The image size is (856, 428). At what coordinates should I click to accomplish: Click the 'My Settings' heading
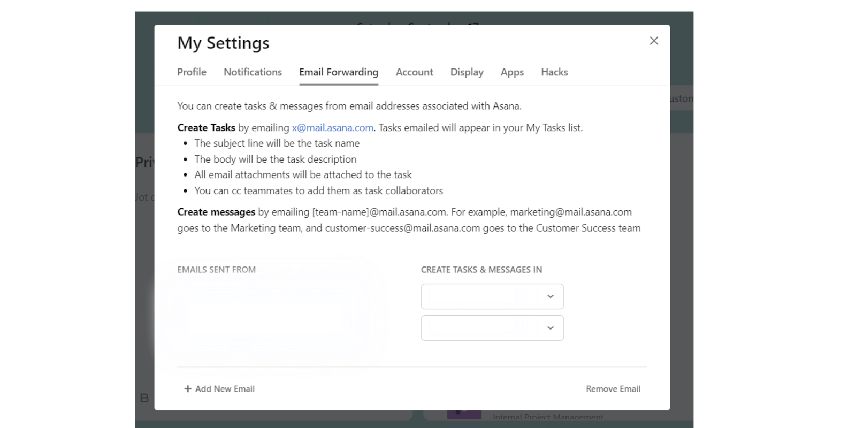(223, 43)
